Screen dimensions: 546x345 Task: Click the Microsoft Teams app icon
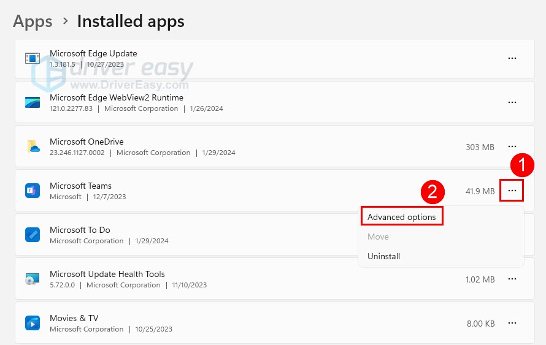(33, 191)
